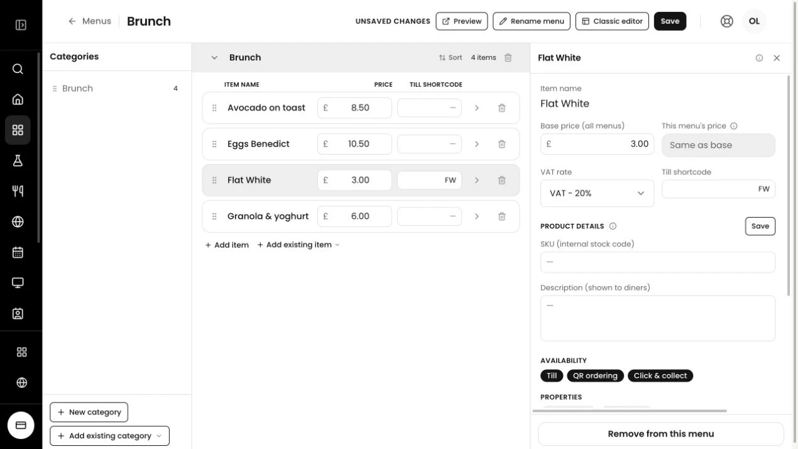798x449 pixels.
Task: Delete the Avocado on toast item
Action: point(501,108)
